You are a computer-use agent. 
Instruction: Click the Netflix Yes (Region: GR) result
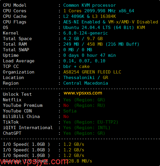pos(84,100)
